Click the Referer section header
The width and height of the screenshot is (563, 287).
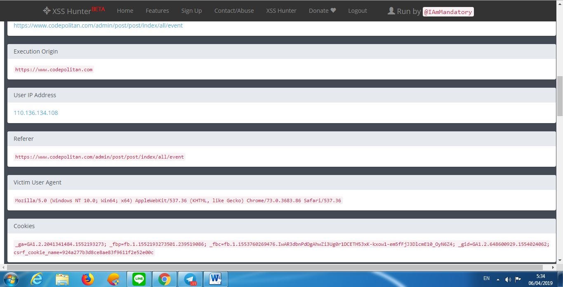282,139
